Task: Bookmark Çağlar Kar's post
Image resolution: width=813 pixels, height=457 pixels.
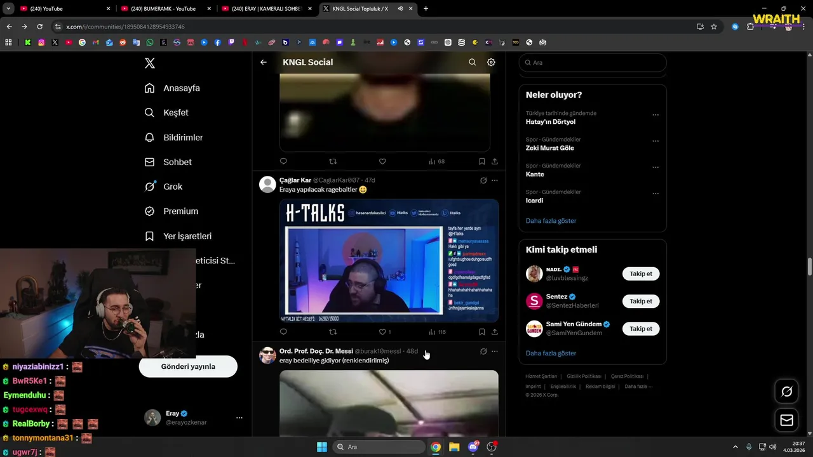Action: click(482, 331)
